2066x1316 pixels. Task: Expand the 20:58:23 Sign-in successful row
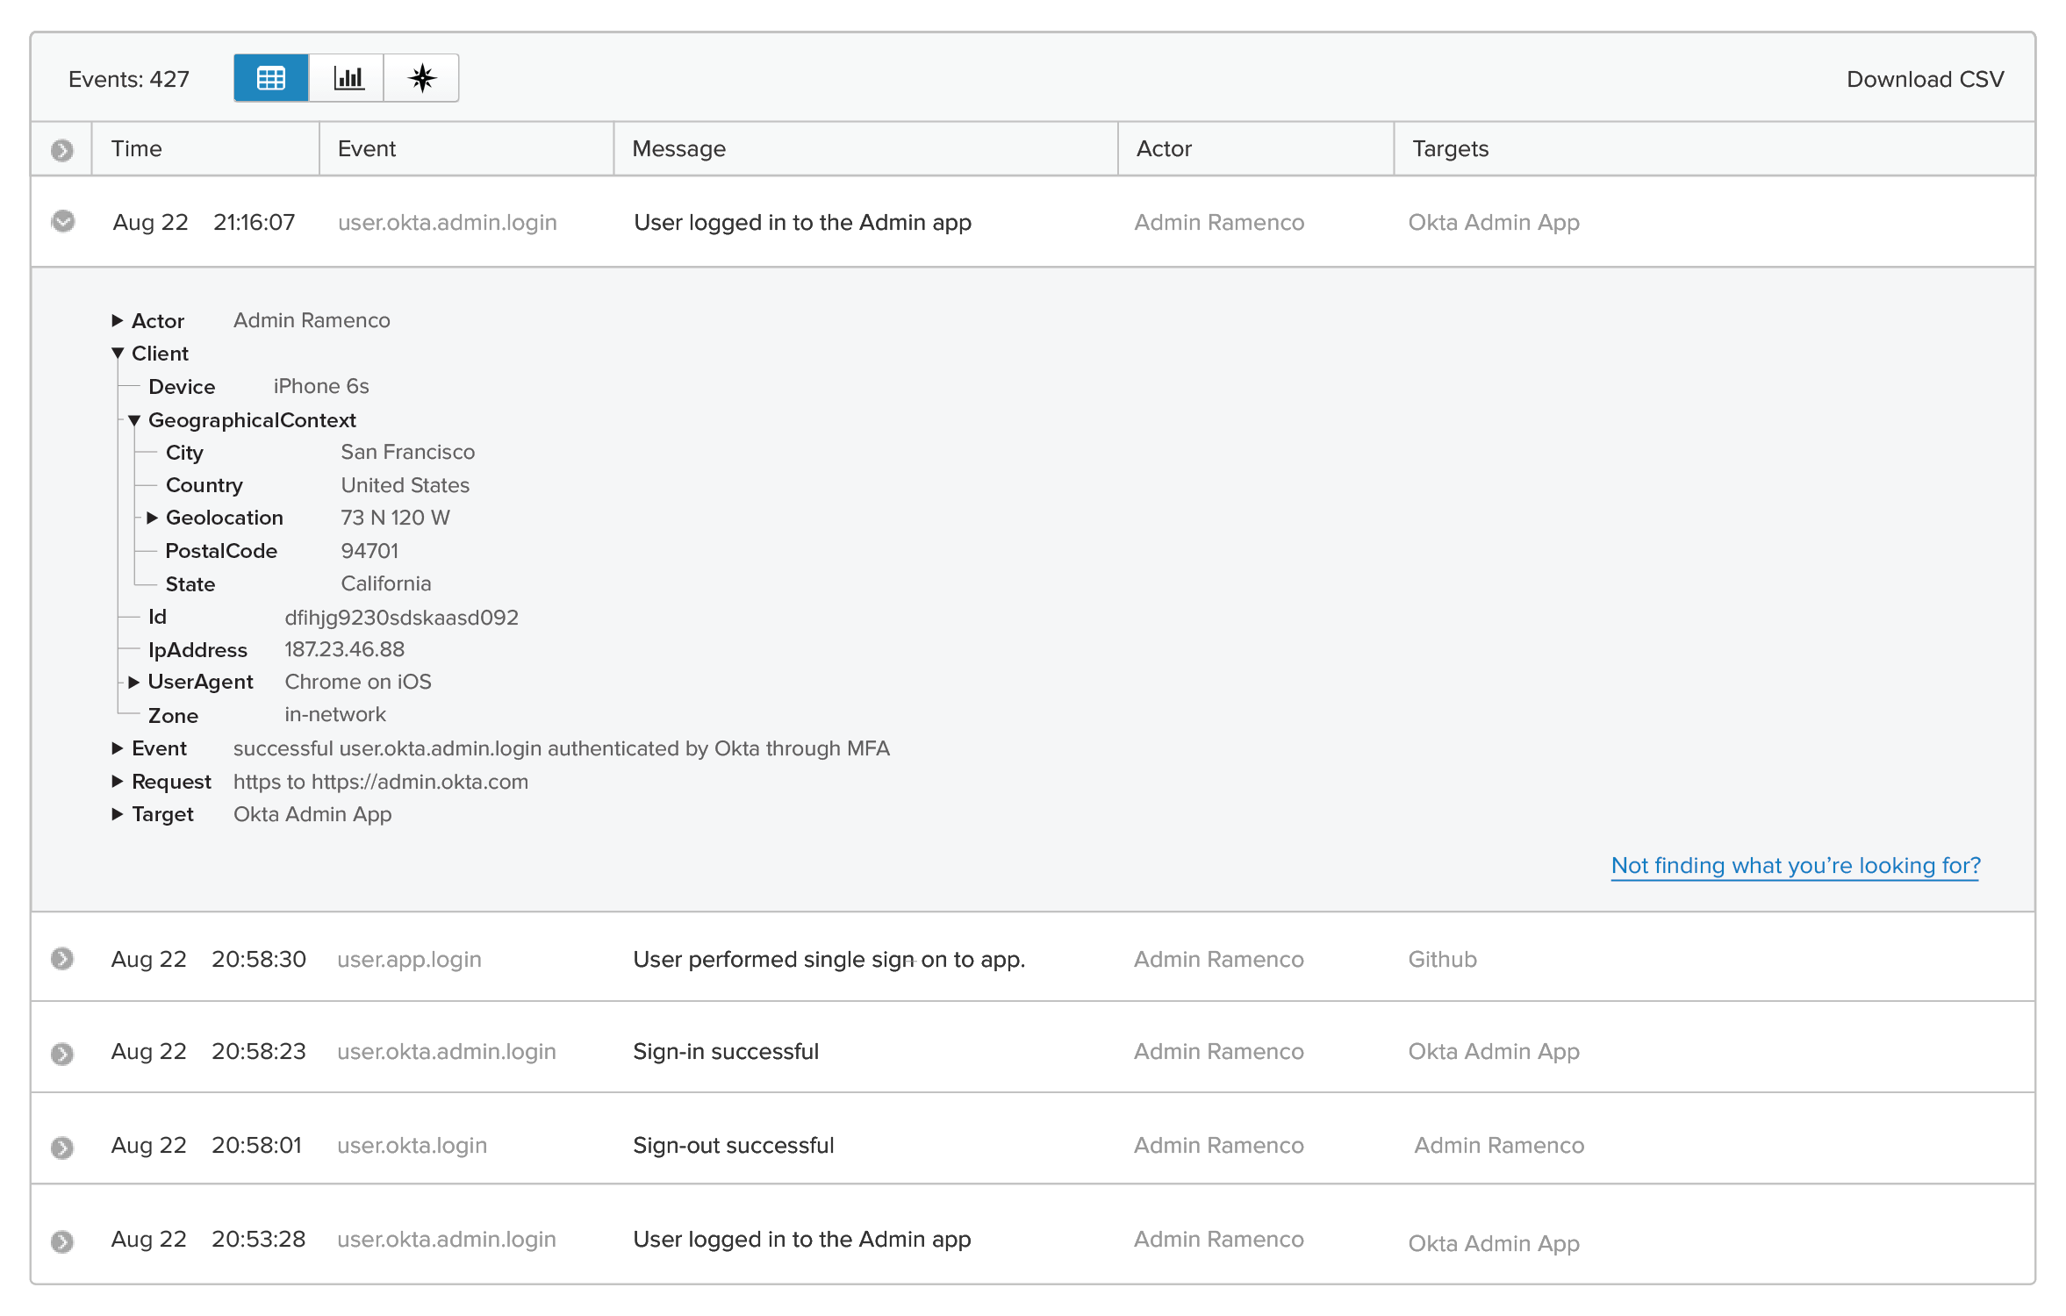62,1053
